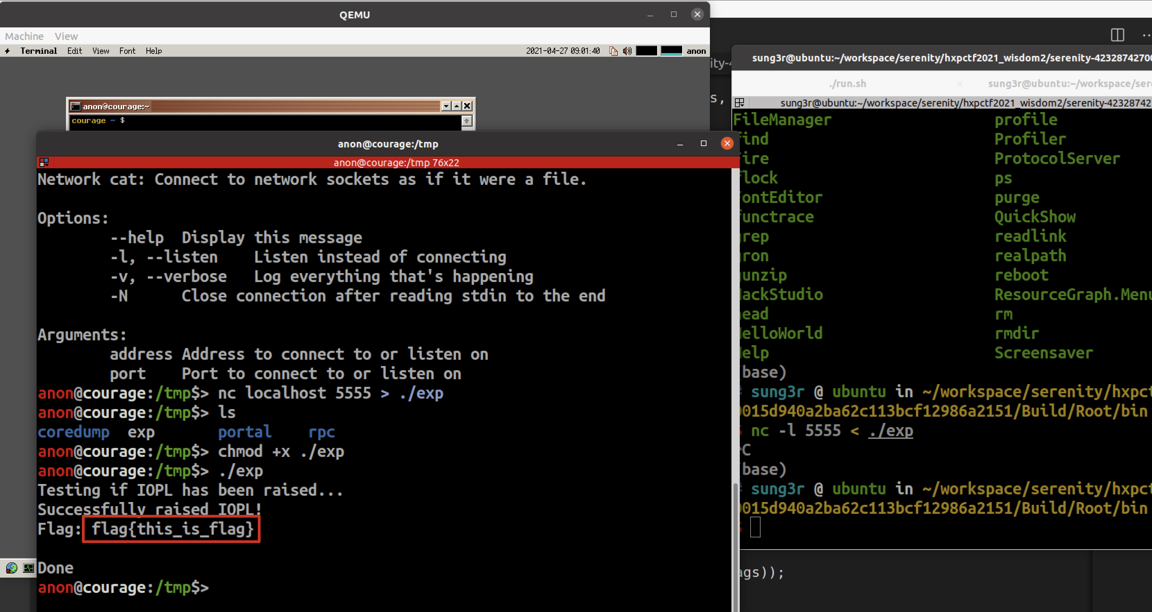Click the CPU usage graph applet

click(x=646, y=51)
